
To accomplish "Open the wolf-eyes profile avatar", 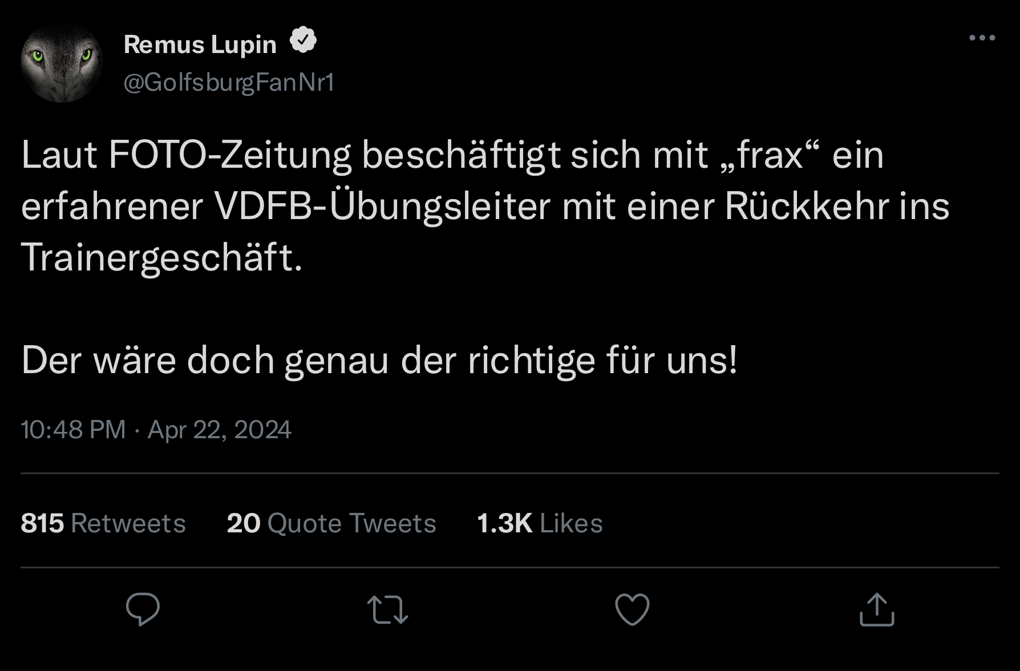I will point(62,63).
